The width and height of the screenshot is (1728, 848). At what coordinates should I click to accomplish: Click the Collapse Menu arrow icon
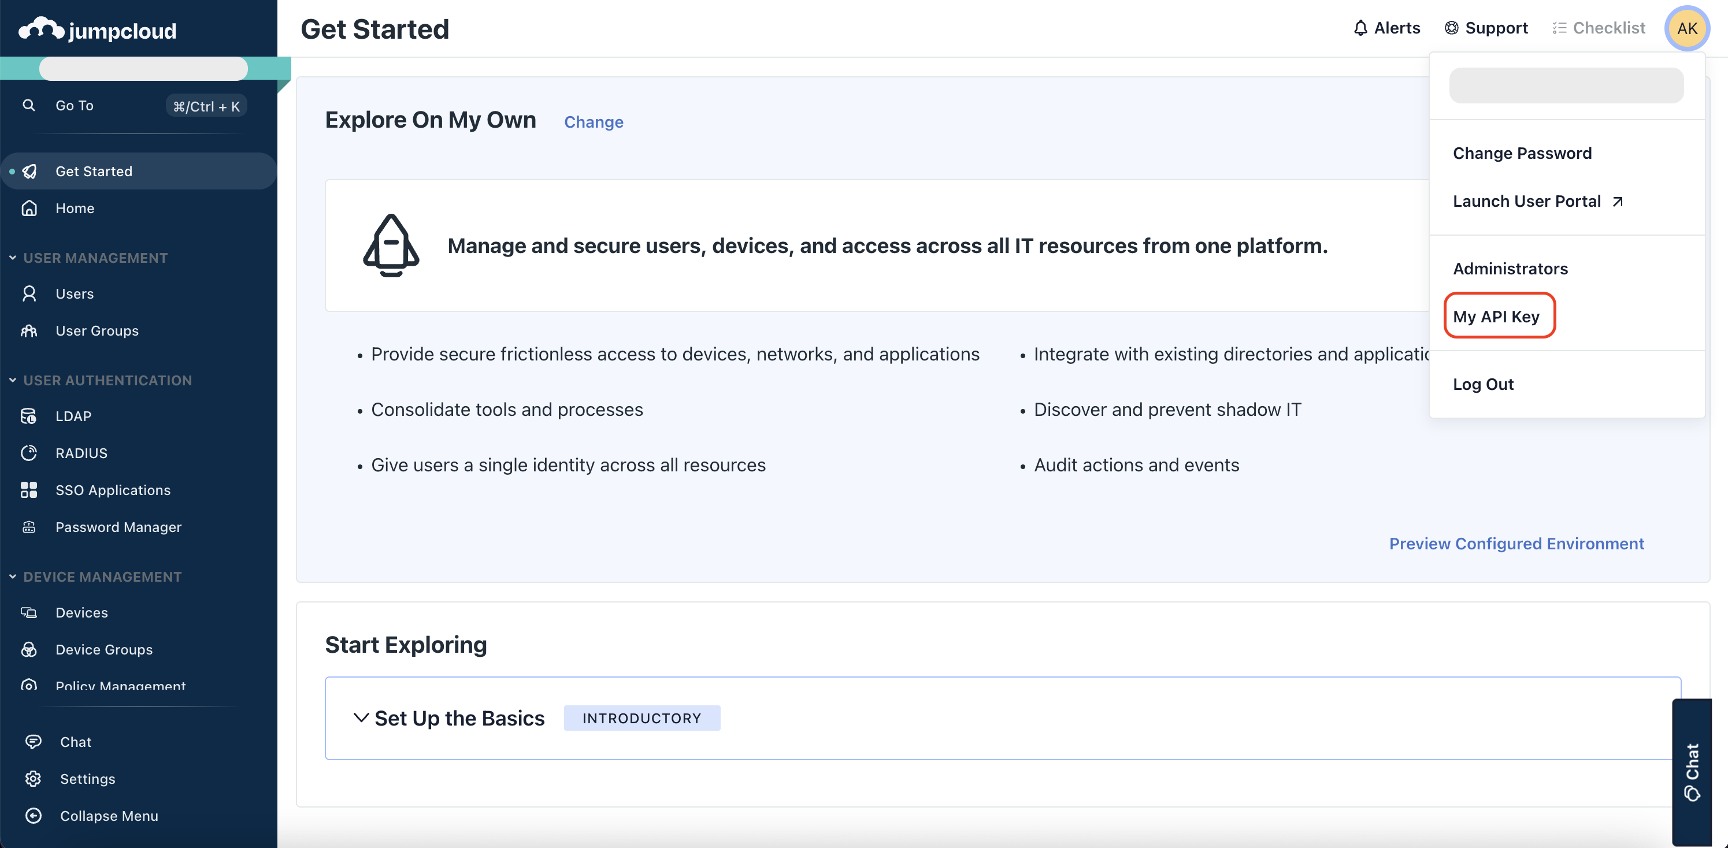(33, 815)
